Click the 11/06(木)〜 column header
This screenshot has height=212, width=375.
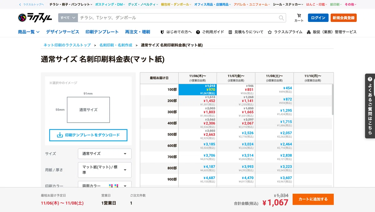[x=197, y=78]
